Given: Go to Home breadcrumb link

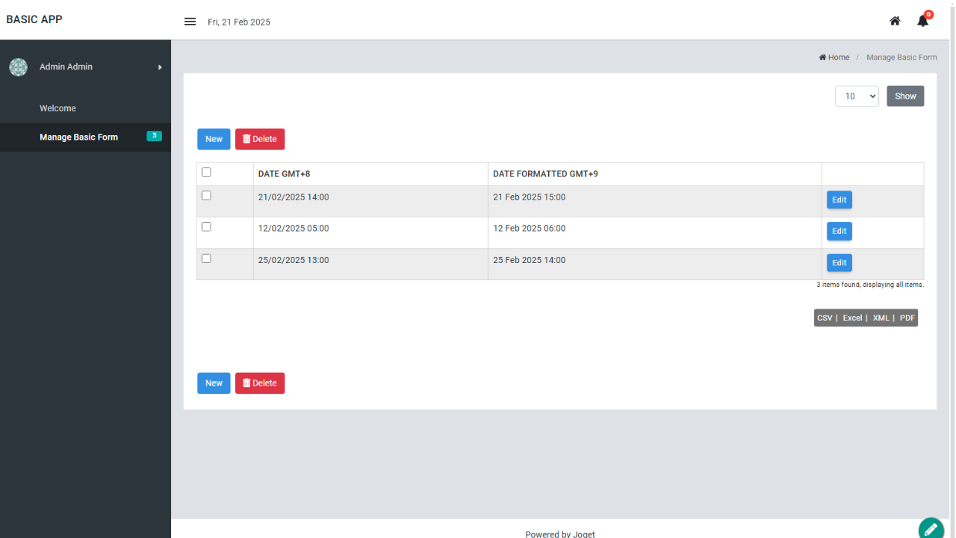Looking at the screenshot, I should click(834, 58).
